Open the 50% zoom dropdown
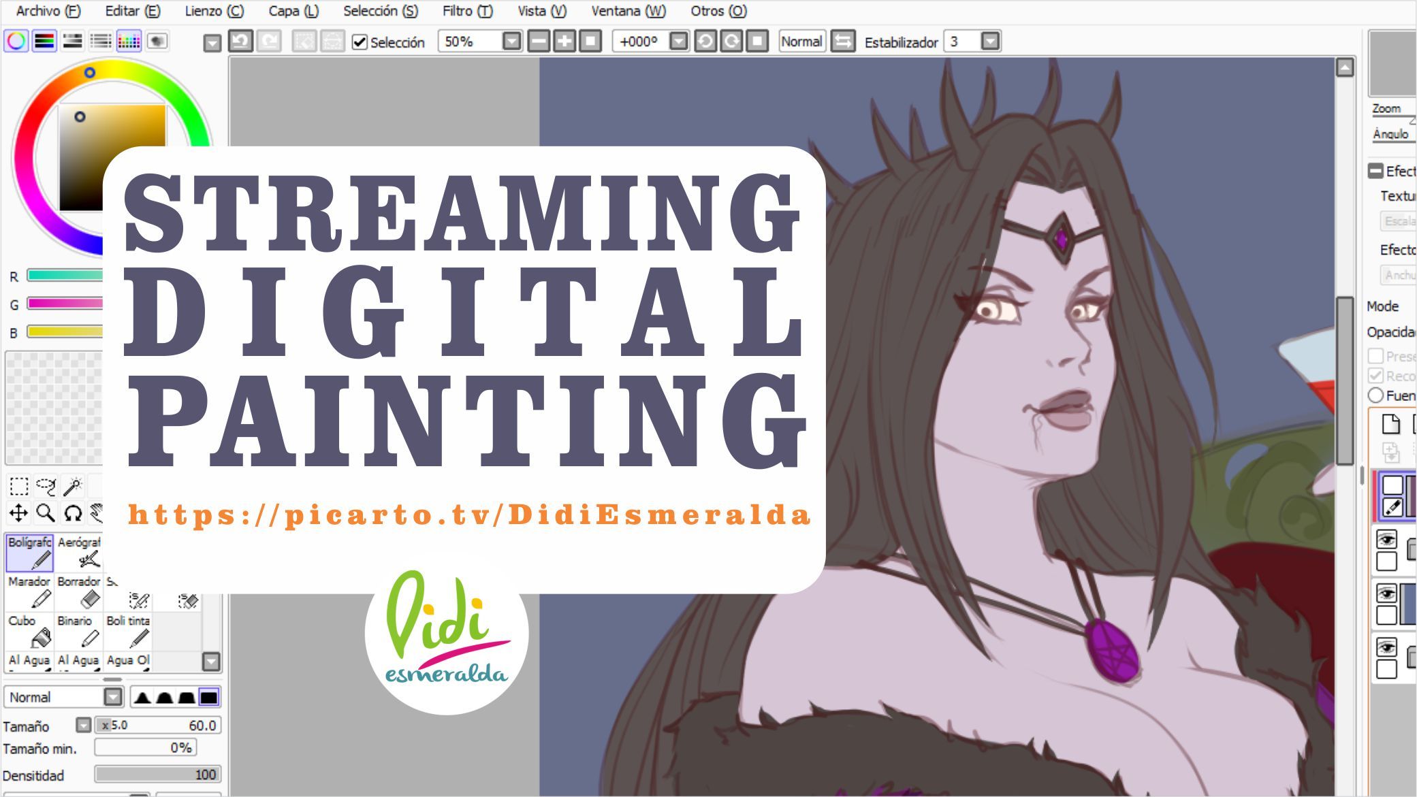This screenshot has width=1417, height=797. click(511, 42)
